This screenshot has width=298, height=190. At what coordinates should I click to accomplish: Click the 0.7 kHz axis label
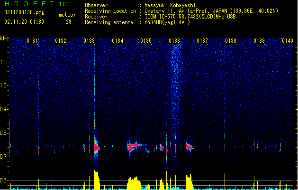[x=4, y=157]
